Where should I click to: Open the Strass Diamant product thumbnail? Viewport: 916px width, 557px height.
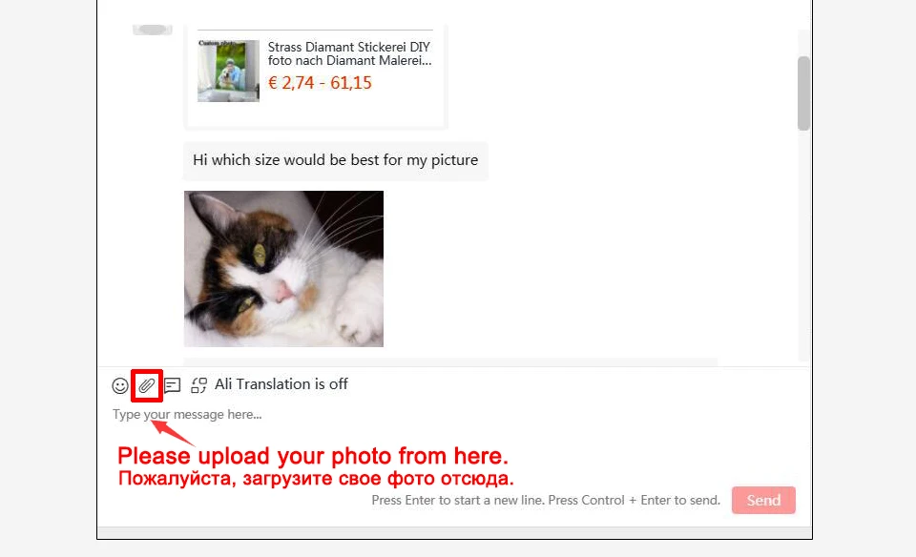click(x=228, y=71)
